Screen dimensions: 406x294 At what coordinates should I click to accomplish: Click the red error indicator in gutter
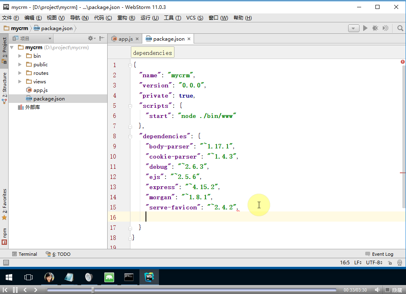point(402,62)
